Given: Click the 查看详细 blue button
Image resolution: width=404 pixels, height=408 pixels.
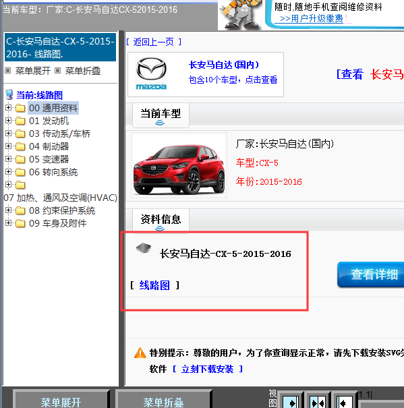Looking at the screenshot, I should pyautogui.click(x=371, y=274).
